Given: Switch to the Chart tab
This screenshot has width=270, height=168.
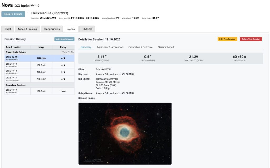Looking at the screenshot, I should tap(8, 29).
